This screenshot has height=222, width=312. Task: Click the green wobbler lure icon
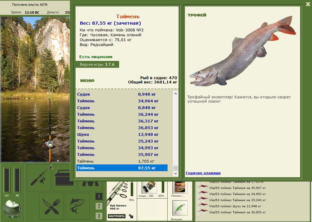(x=180, y=208)
